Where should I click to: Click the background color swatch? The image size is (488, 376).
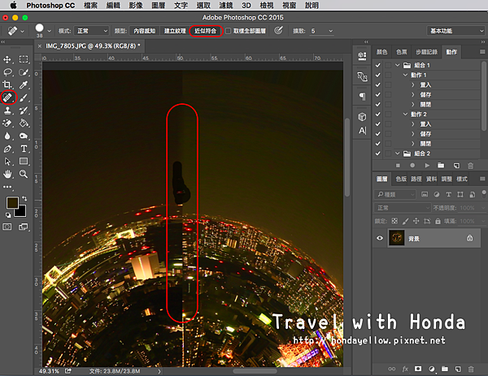[22, 212]
